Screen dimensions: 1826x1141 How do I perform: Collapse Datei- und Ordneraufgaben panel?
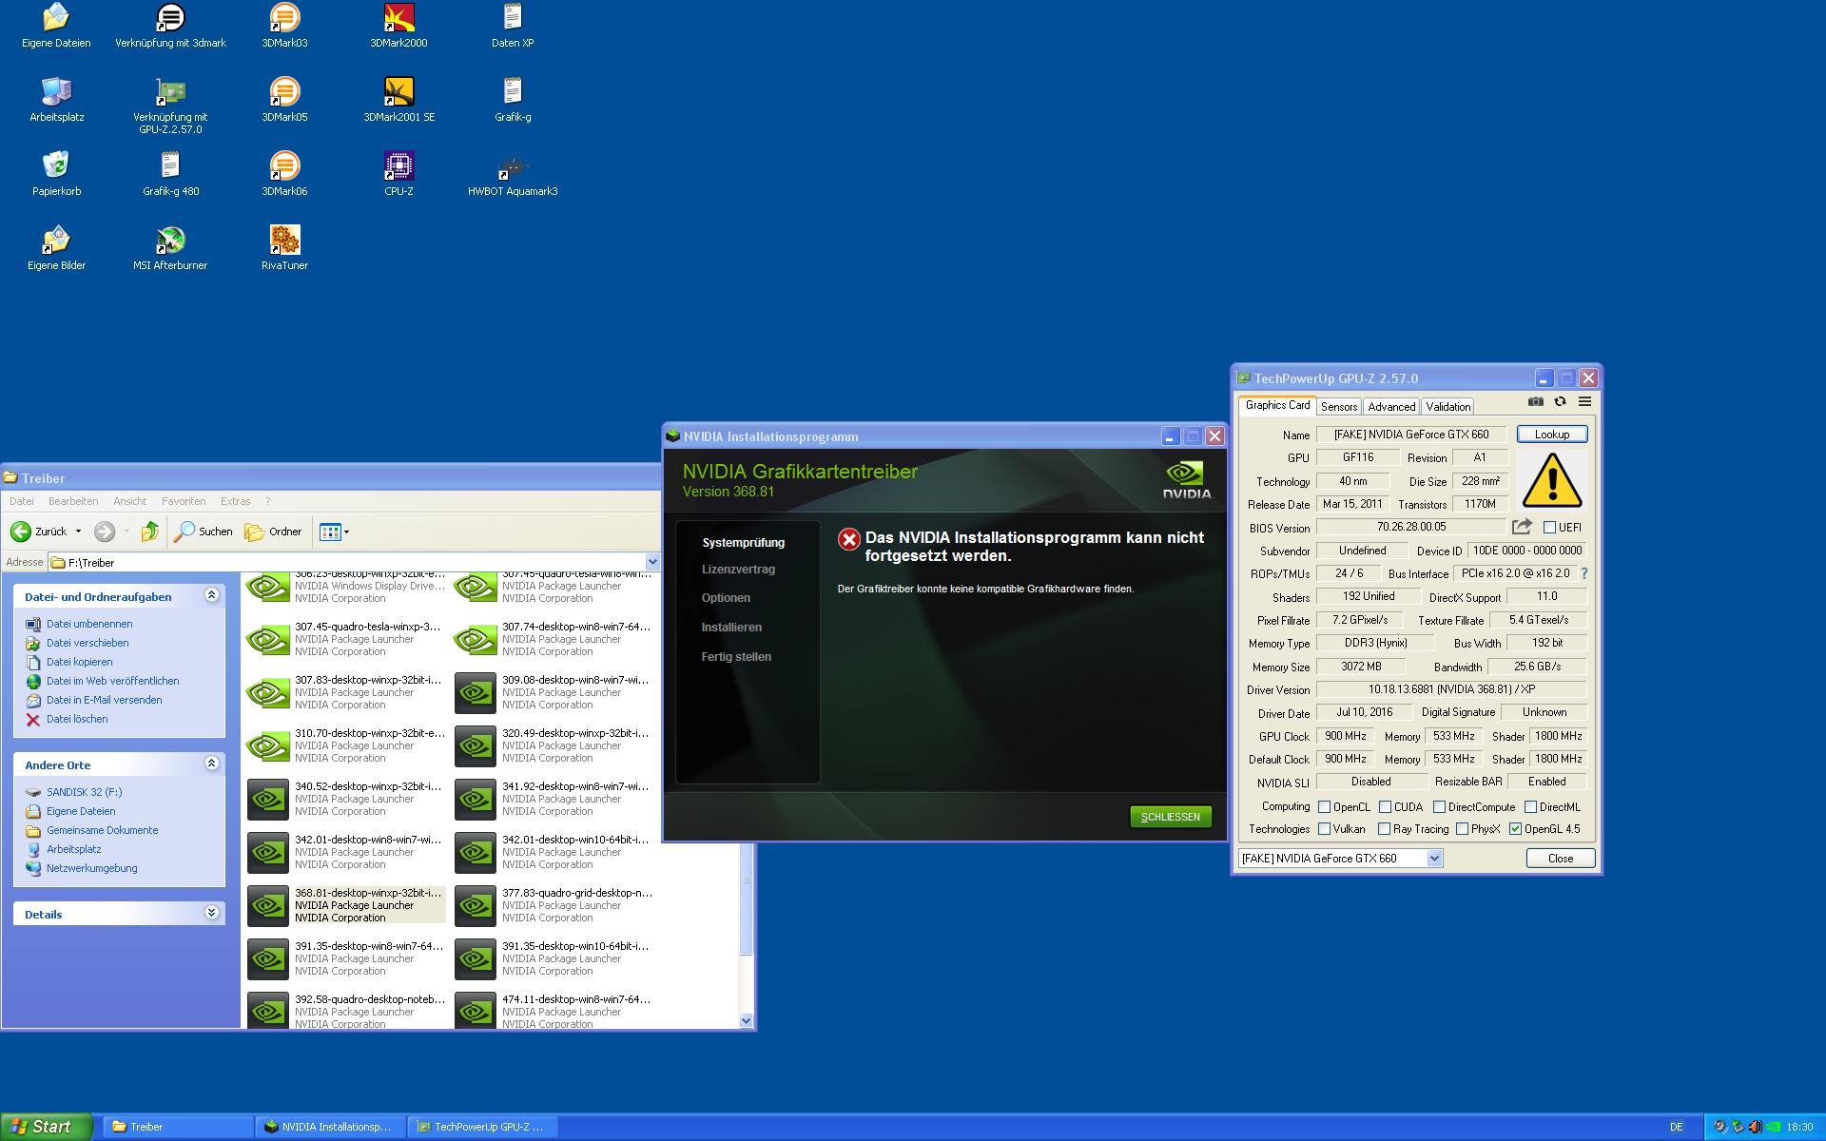tap(212, 595)
